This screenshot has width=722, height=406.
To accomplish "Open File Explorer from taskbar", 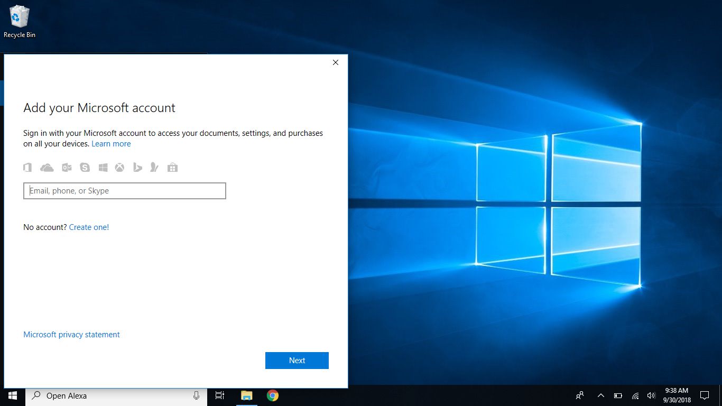I will pyautogui.click(x=247, y=395).
